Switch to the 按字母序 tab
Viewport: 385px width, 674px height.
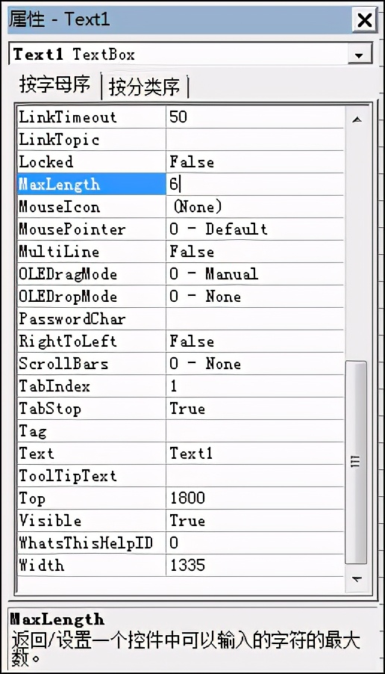54,85
